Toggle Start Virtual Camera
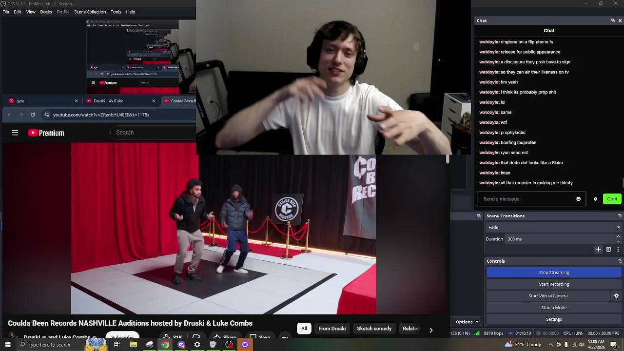The height and width of the screenshot is (351, 624). 548,296
